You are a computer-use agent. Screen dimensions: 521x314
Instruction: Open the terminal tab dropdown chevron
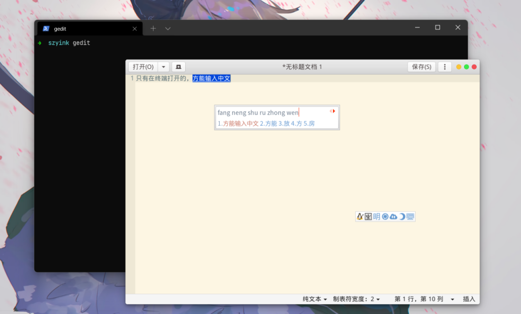[x=168, y=29]
